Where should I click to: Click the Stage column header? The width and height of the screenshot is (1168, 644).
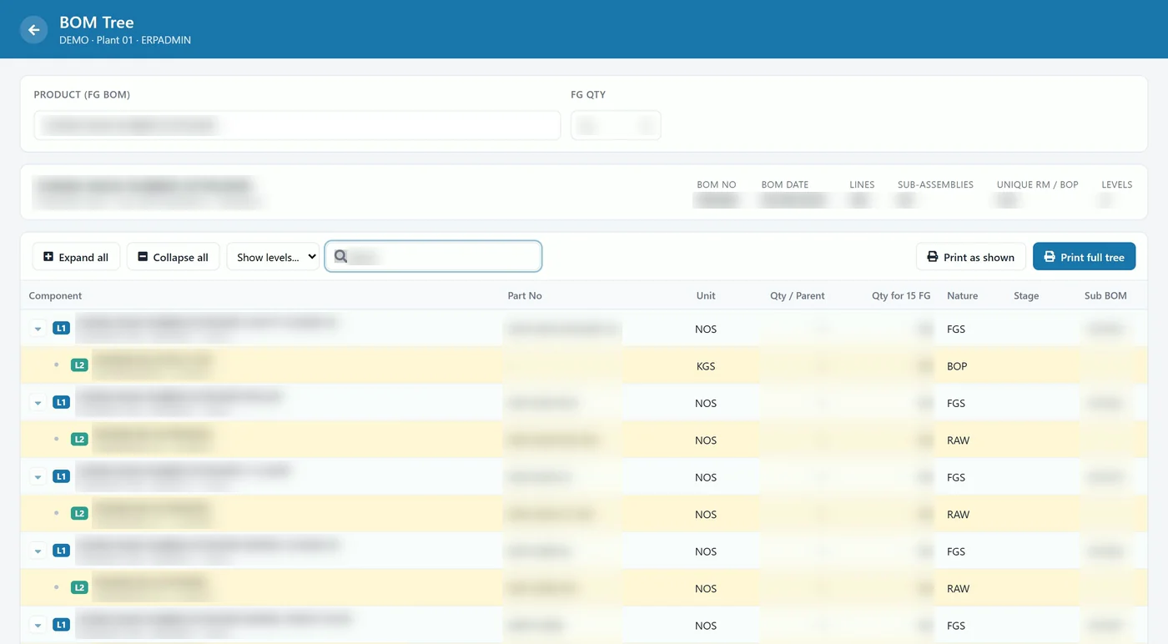1026,295
